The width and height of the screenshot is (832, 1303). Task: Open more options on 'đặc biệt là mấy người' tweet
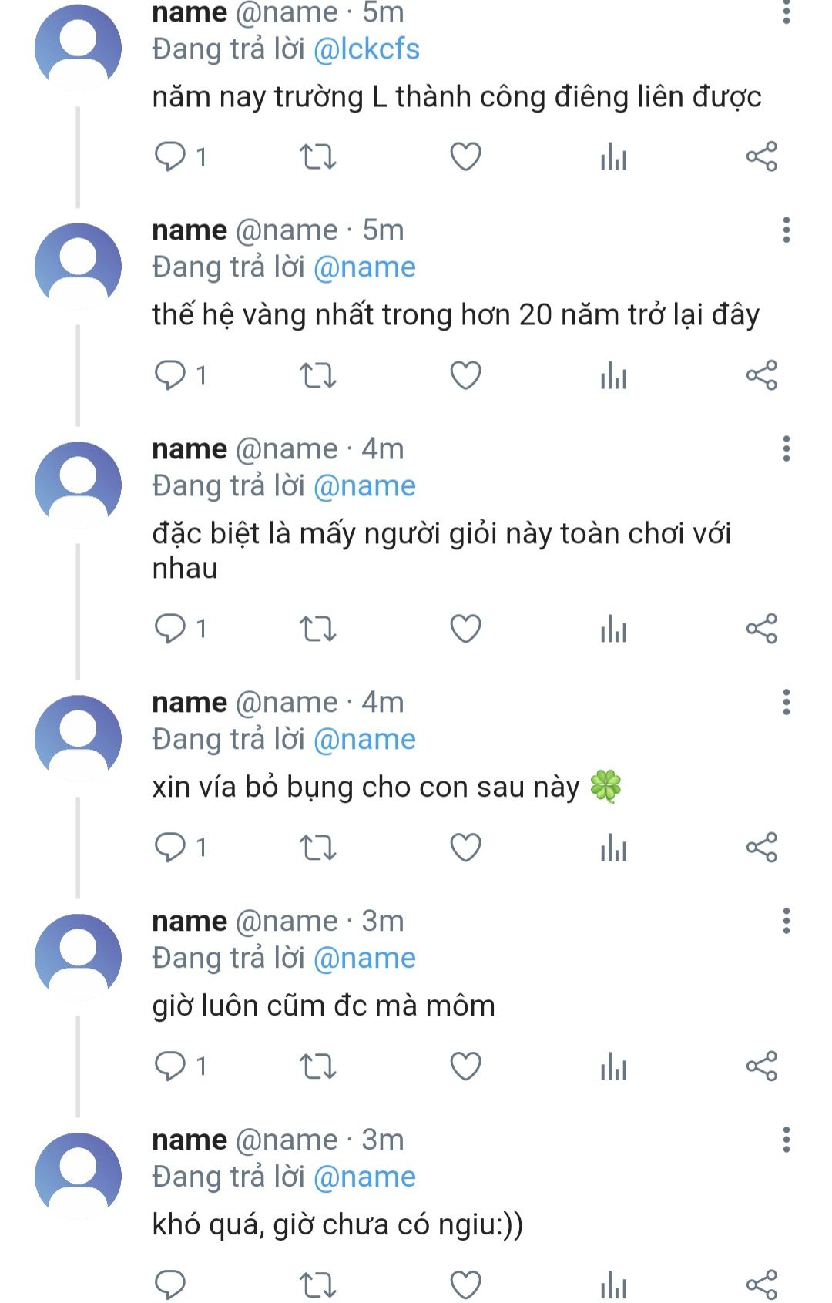[786, 449]
